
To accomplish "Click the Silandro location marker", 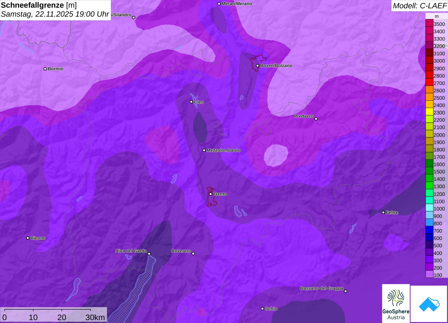I will [134, 18].
